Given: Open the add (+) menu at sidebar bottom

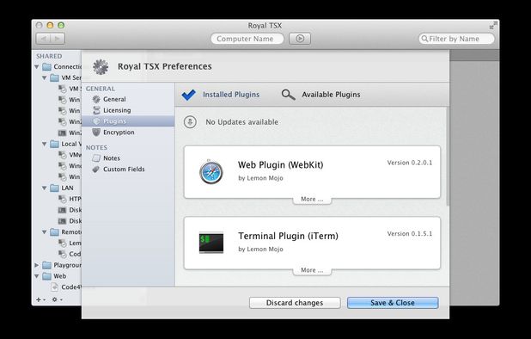Looking at the screenshot, I should click(40, 299).
